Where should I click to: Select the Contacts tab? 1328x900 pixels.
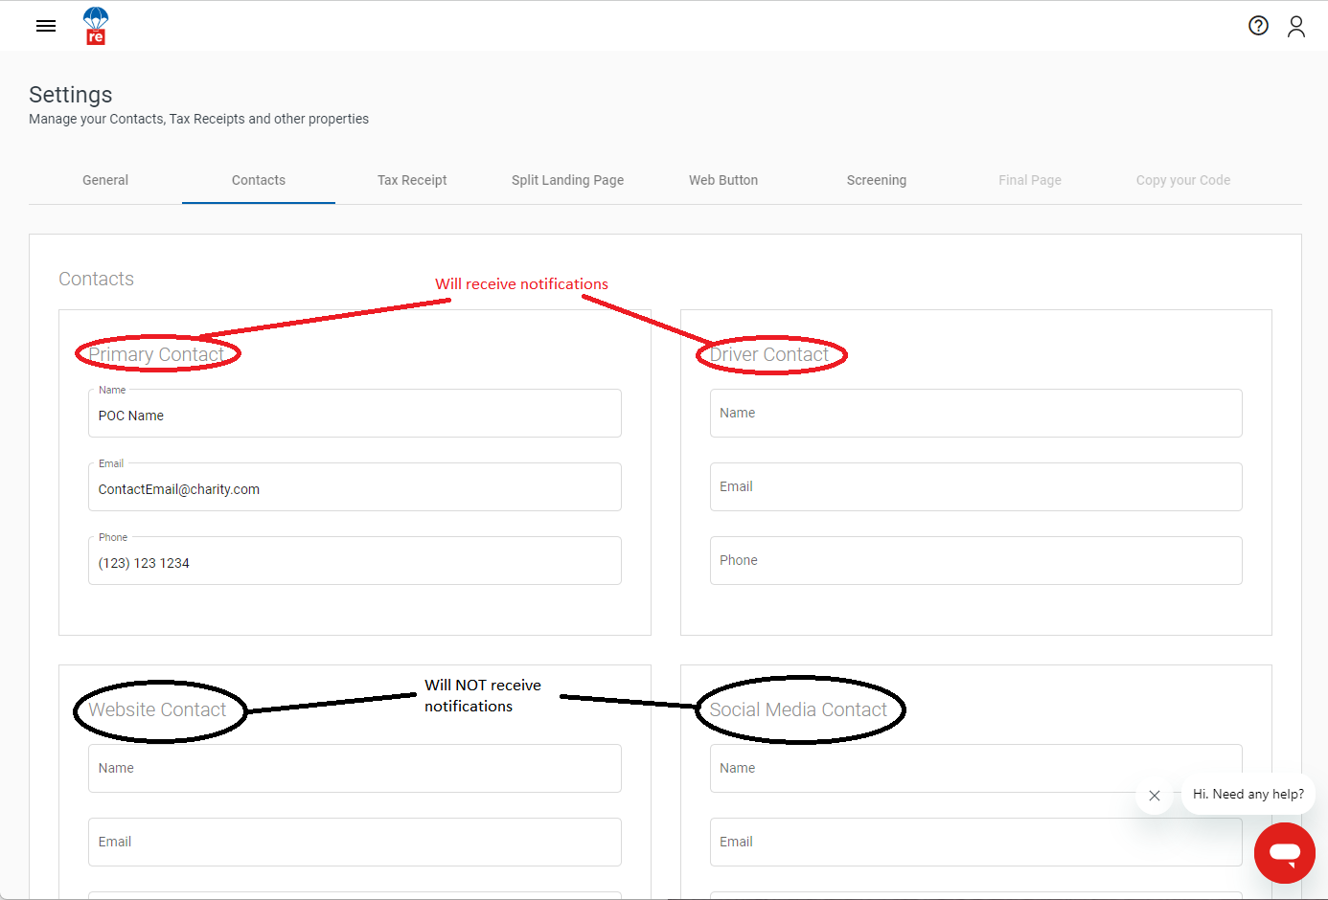point(259,180)
